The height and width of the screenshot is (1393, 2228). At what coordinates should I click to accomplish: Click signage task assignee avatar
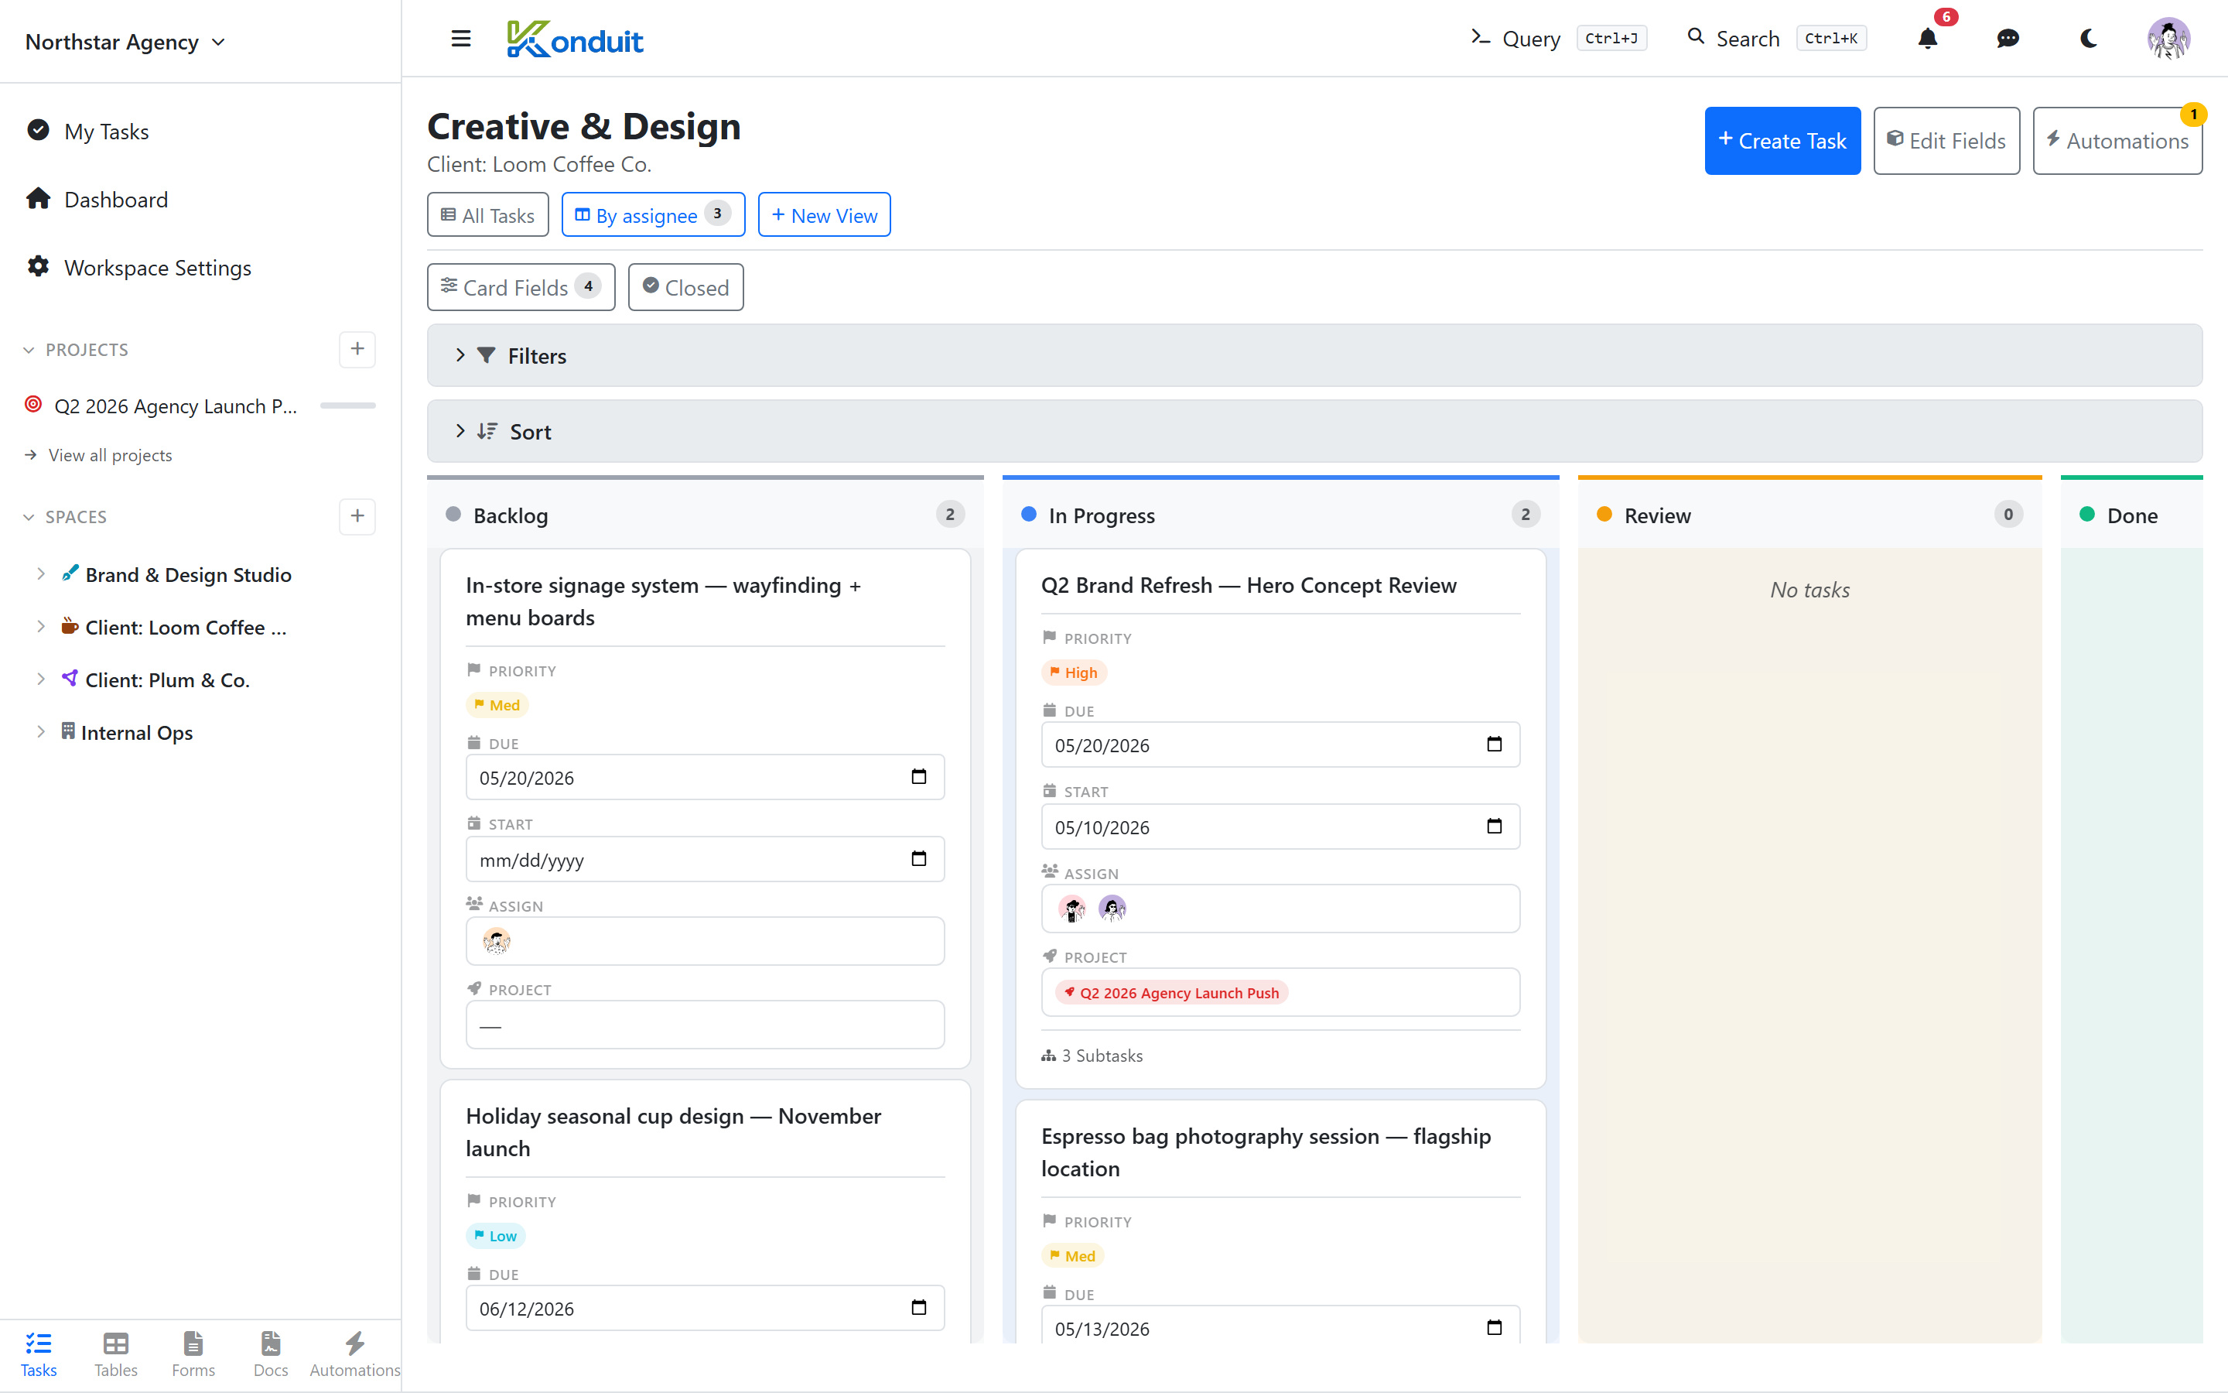496,940
